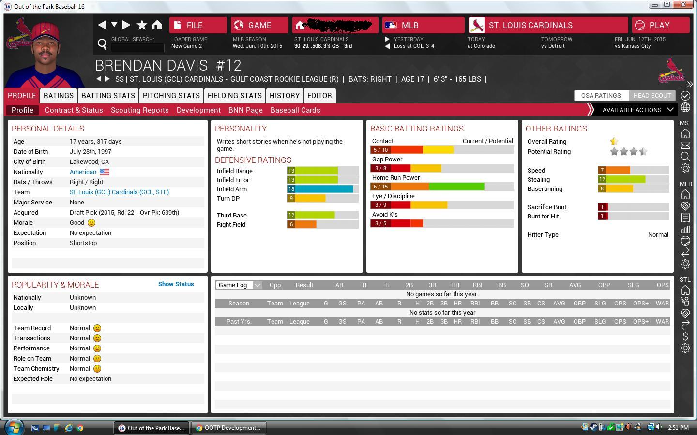Go to the home screen icon

click(157, 25)
